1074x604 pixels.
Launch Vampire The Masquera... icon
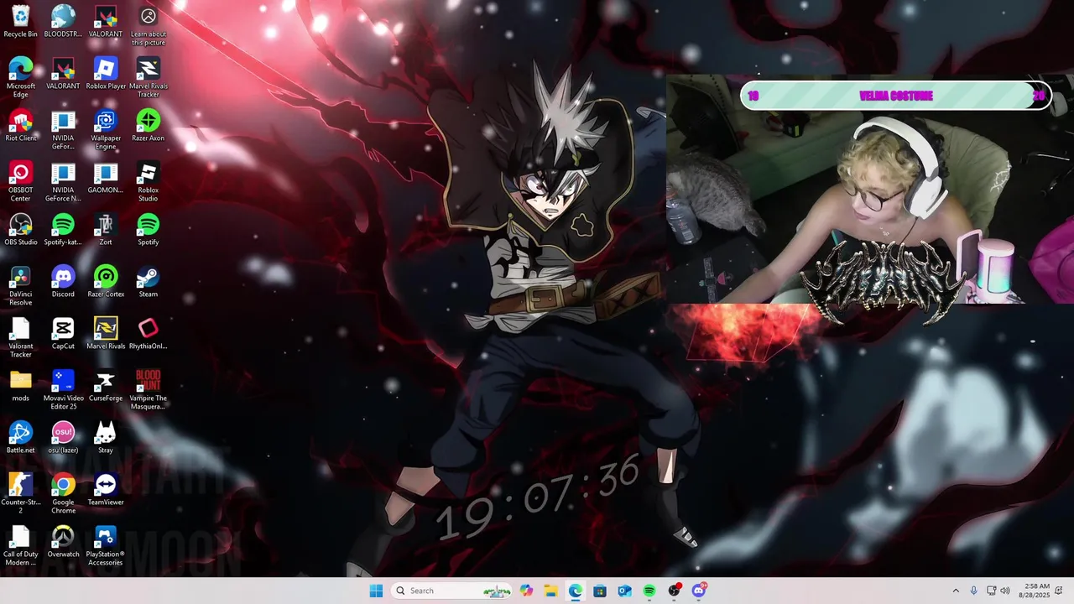(x=149, y=390)
